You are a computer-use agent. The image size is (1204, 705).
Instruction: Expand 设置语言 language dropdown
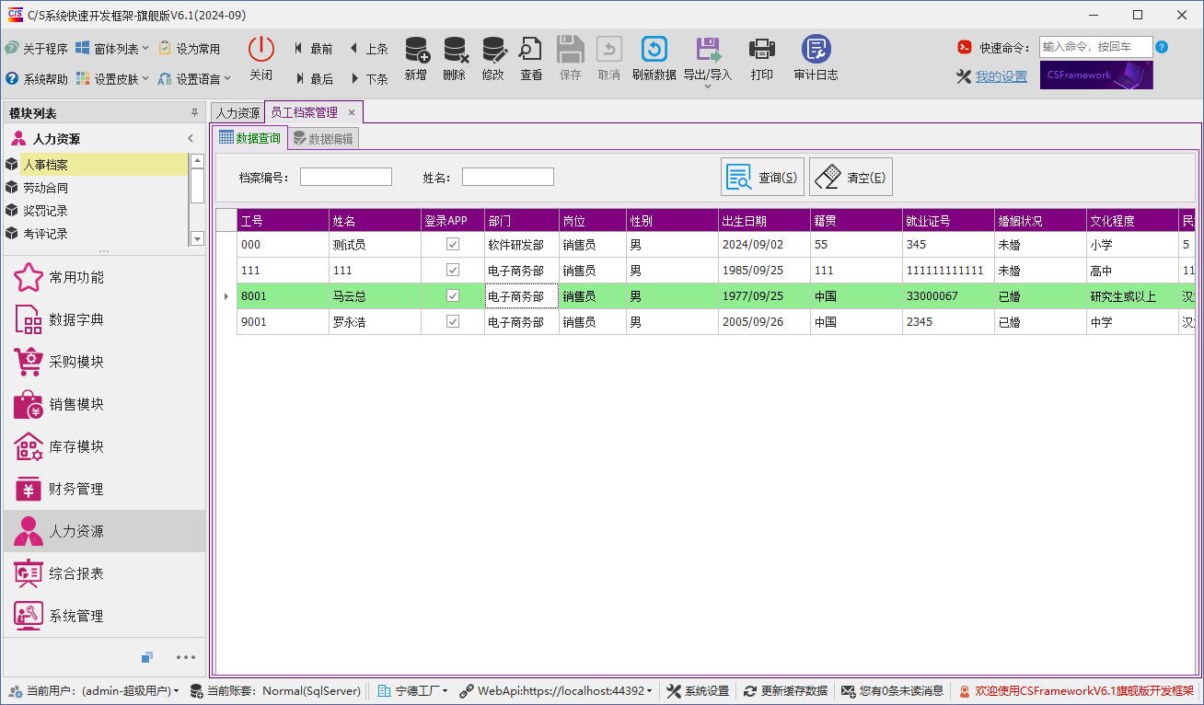tap(194, 79)
